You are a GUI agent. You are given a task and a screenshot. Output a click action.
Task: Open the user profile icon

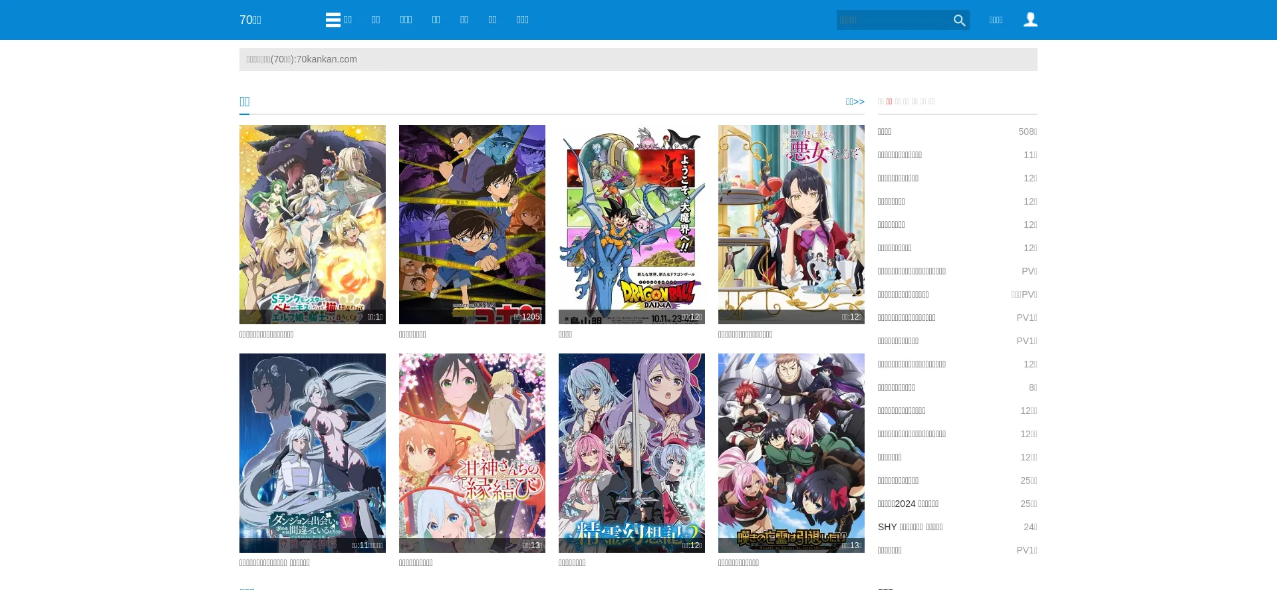tap(1030, 20)
